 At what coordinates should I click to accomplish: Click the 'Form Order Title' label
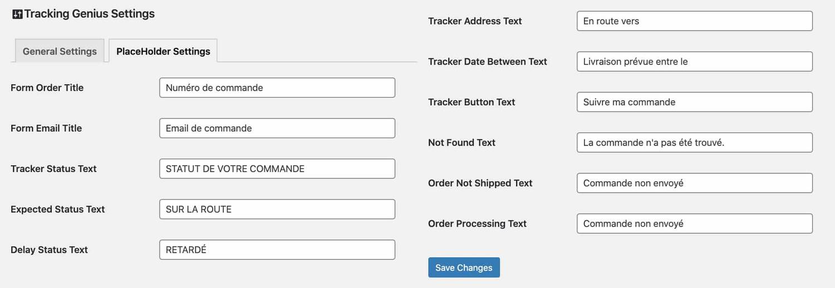click(47, 87)
